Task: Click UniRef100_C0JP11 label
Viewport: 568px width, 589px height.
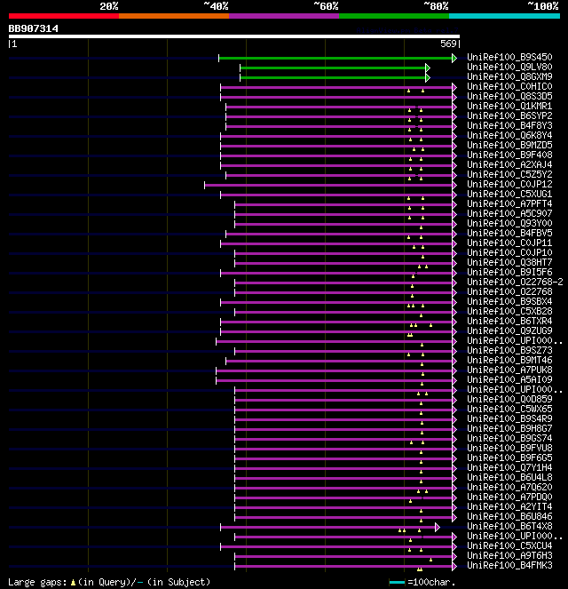Action: coord(509,243)
